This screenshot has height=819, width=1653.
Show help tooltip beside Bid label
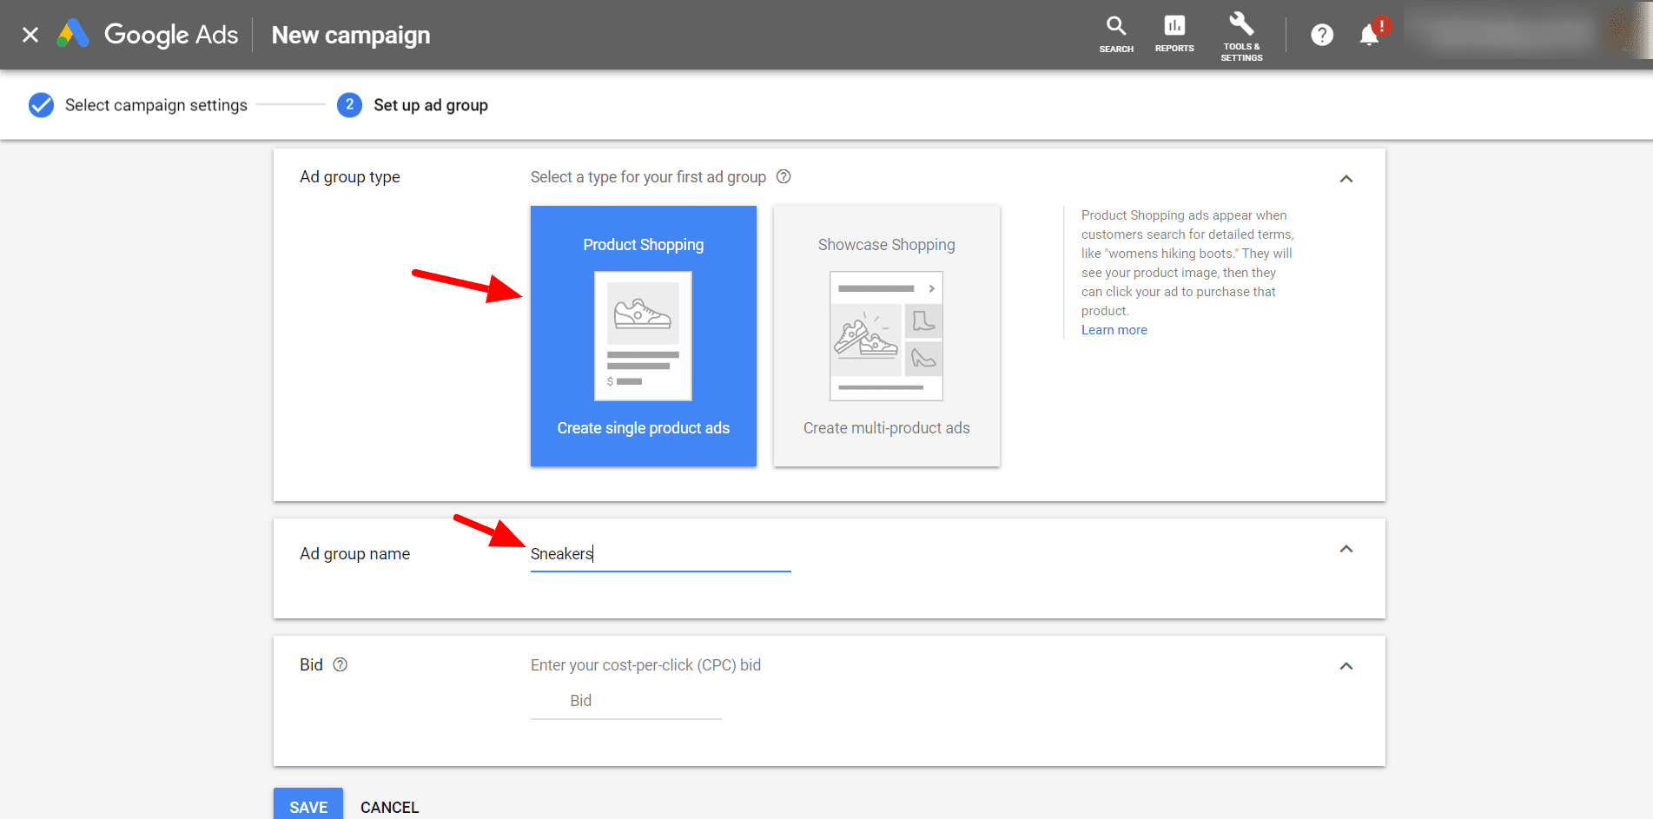coord(341,664)
